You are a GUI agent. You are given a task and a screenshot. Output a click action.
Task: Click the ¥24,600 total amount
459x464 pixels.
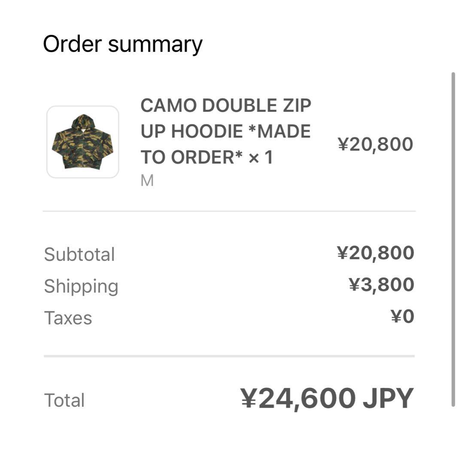click(x=298, y=399)
